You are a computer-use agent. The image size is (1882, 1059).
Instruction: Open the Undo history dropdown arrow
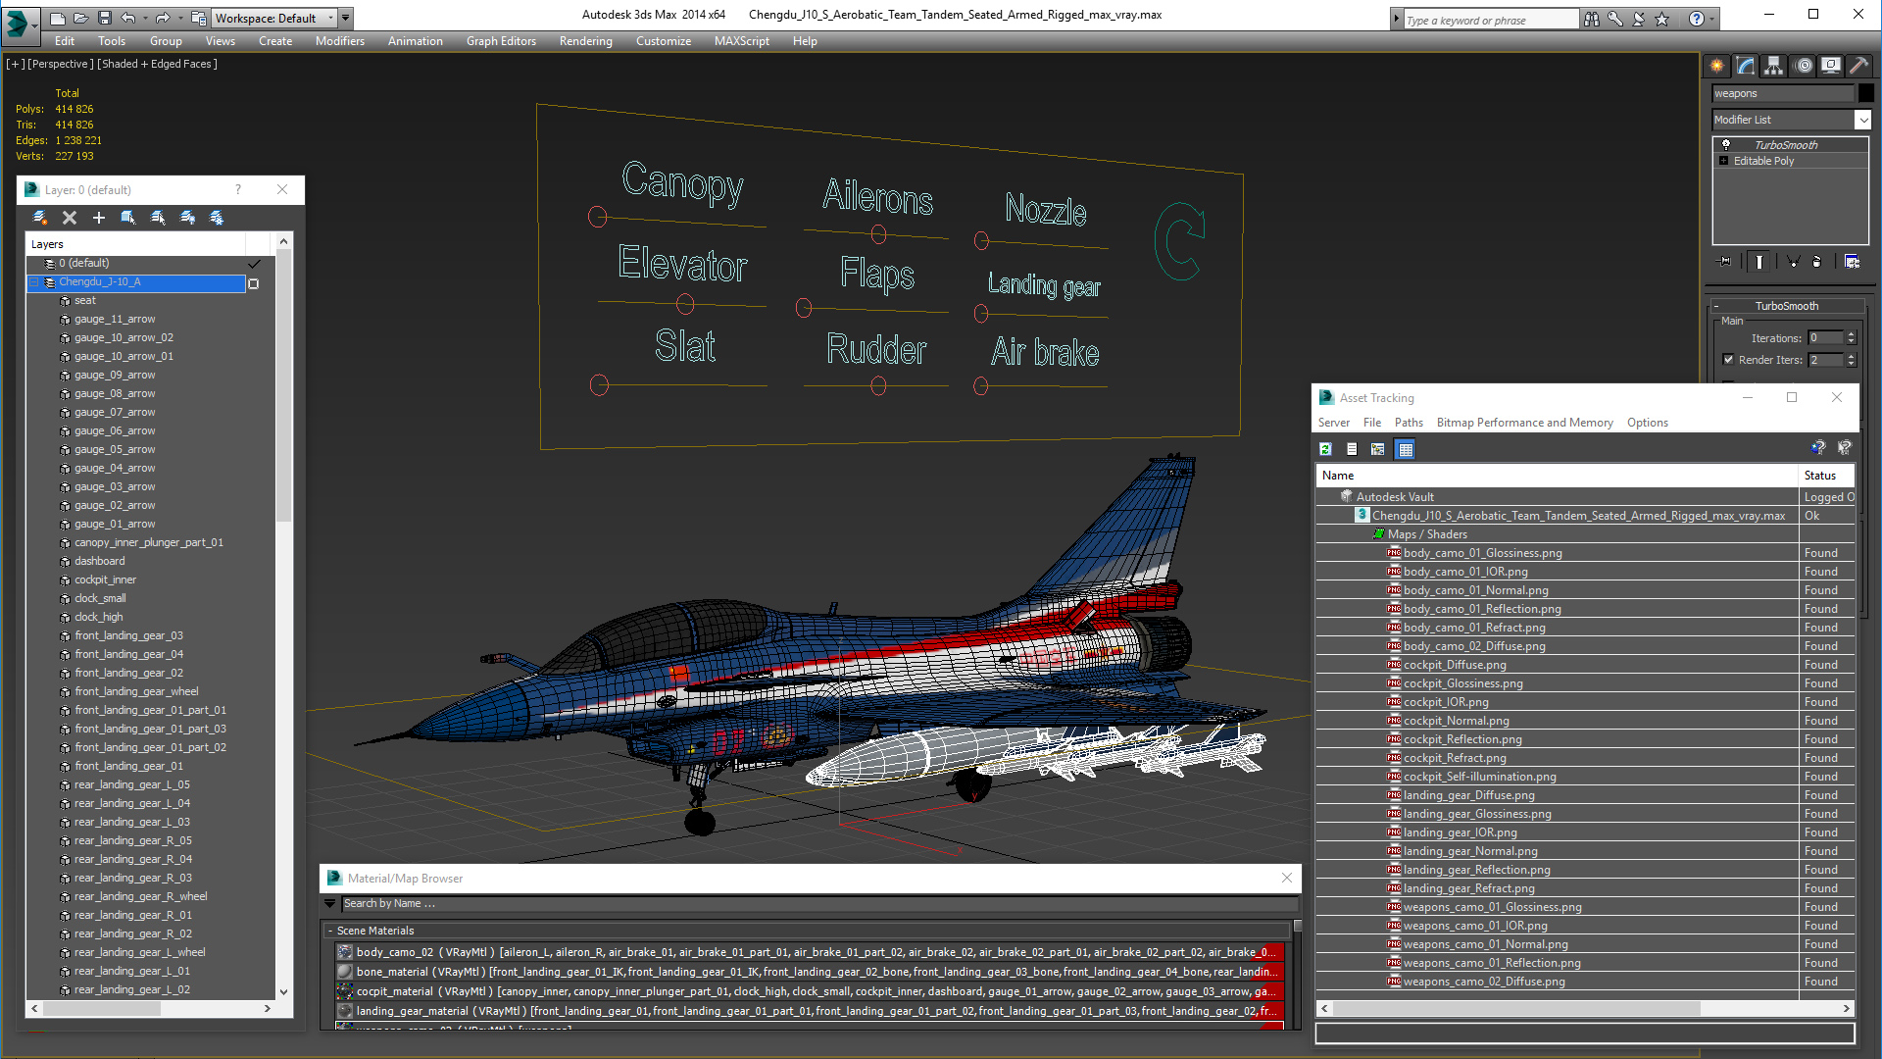[x=145, y=18]
